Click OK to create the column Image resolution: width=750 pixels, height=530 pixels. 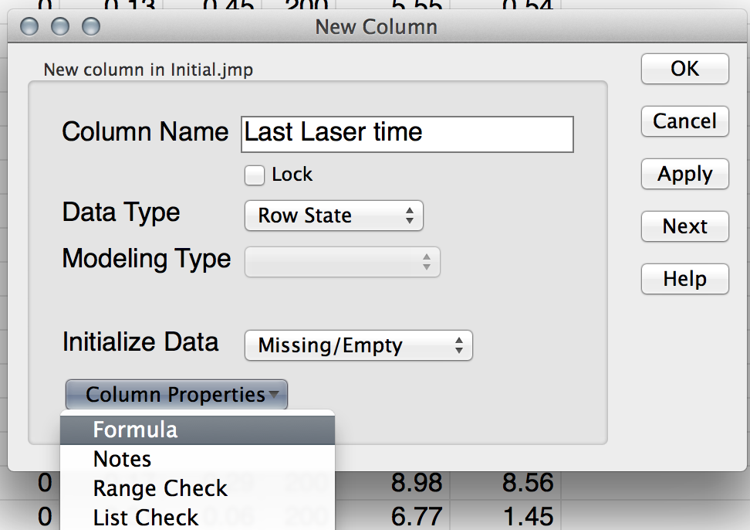click(684, 69)
